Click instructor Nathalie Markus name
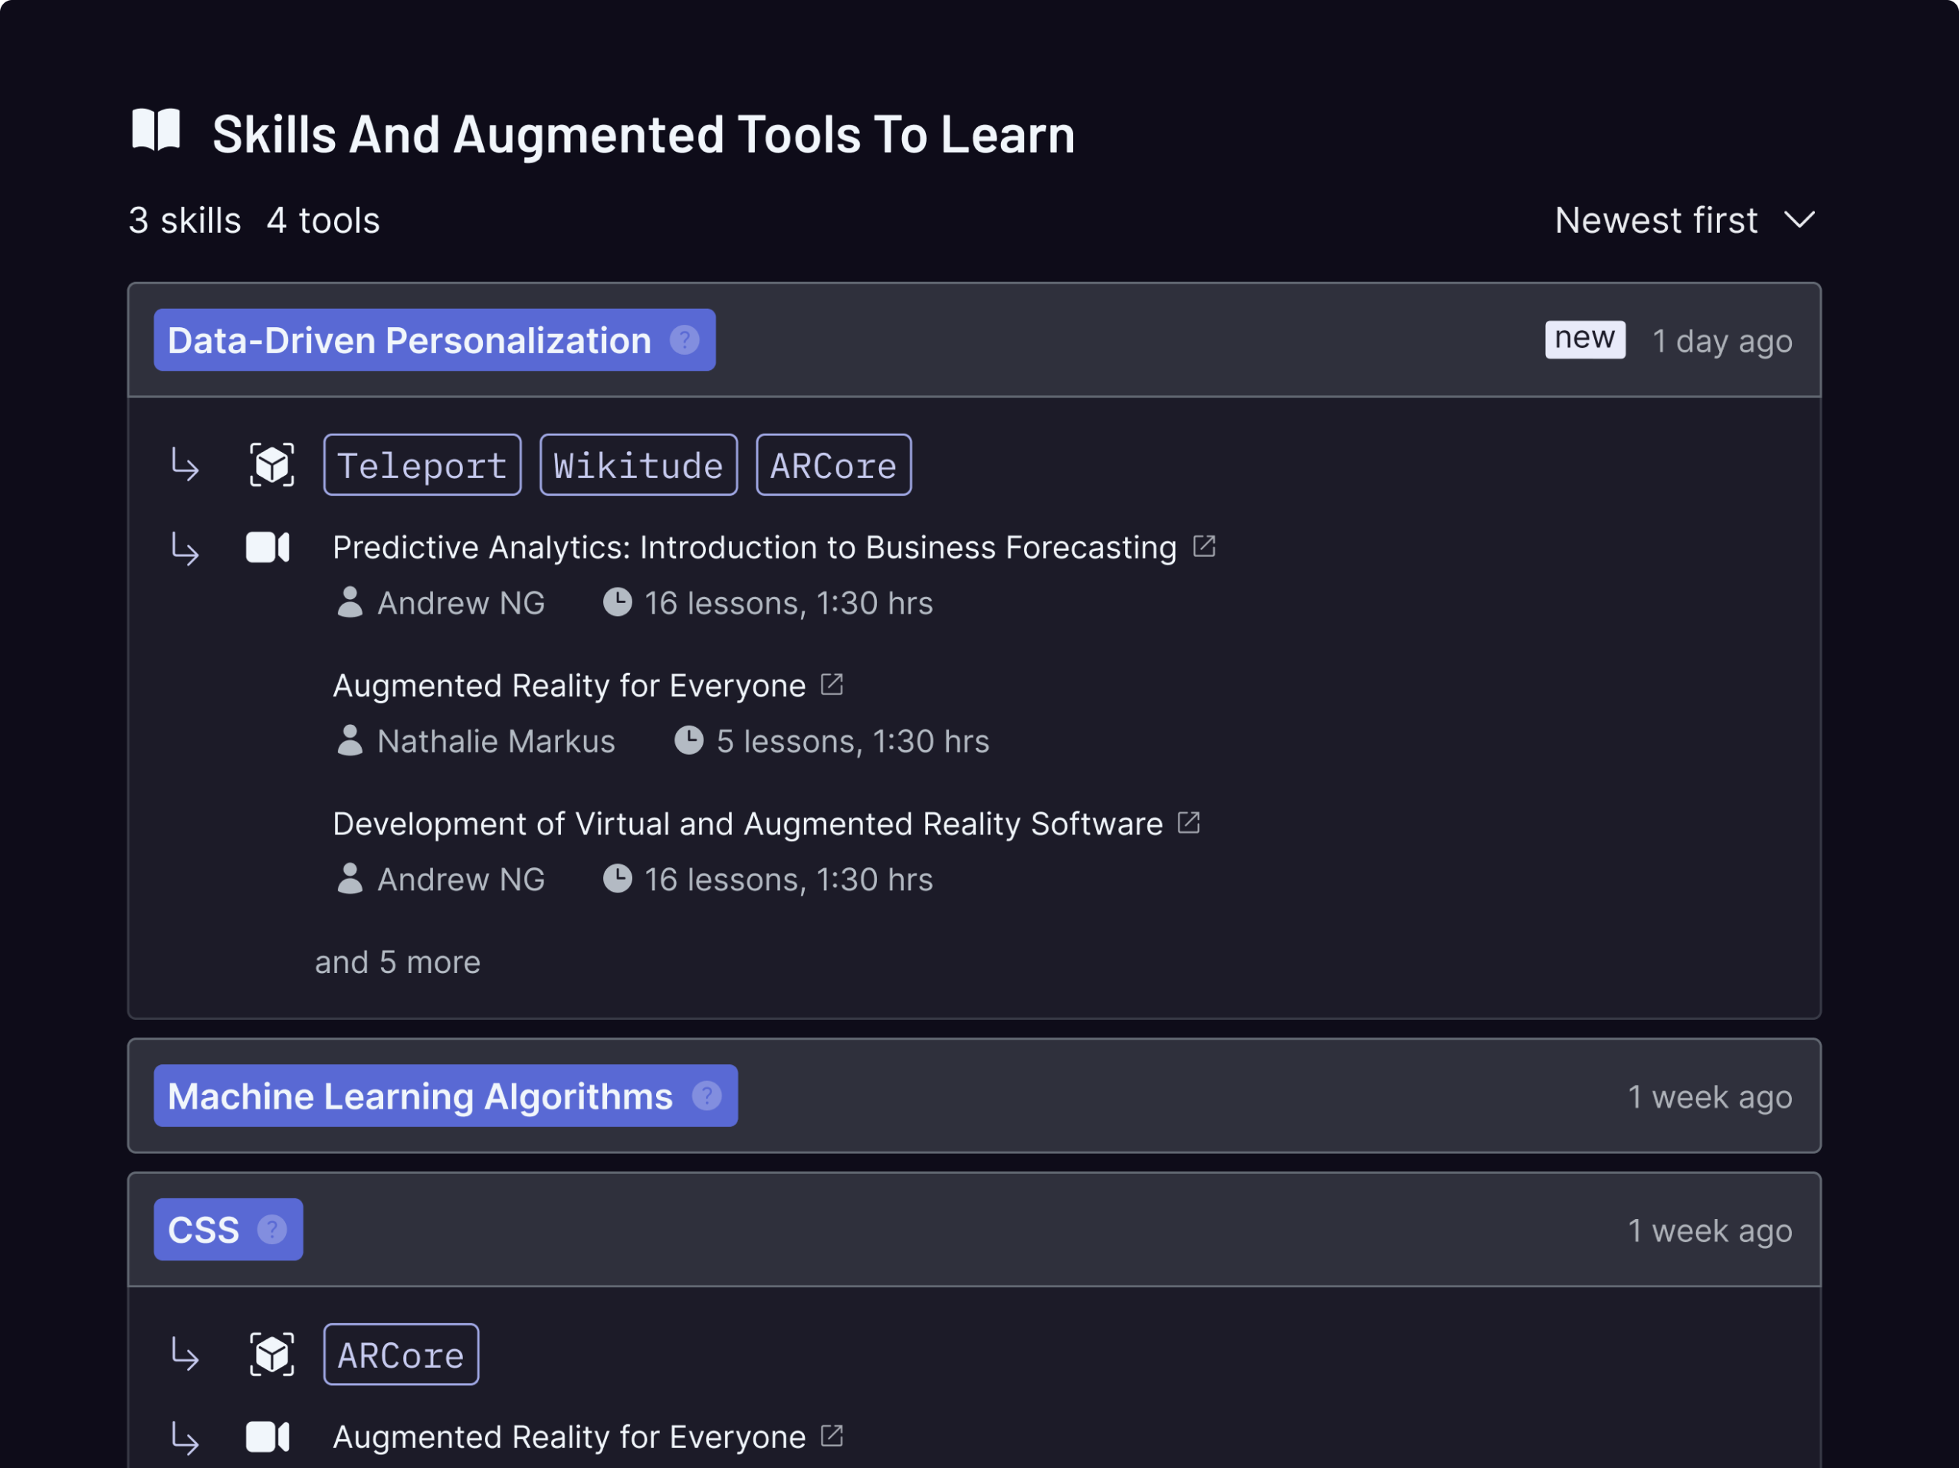 click(x=496, y=742)
